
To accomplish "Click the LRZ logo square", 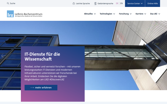I will pos(10,14).
